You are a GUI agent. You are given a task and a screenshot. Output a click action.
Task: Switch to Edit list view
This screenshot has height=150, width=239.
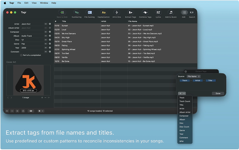(x=184, y=12)
